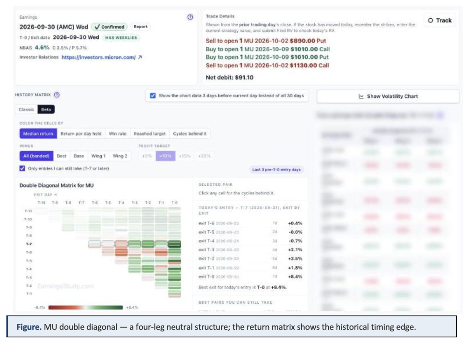Click the external-link arrow beside investors.micron.com
The image size is (467, 343).
[x=140, y=57]
